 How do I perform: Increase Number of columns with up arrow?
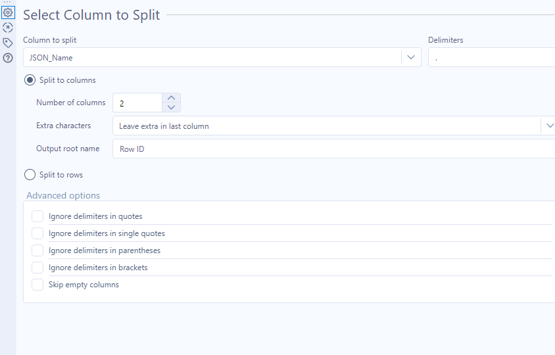pyautogui.click(x=171, y=98)
